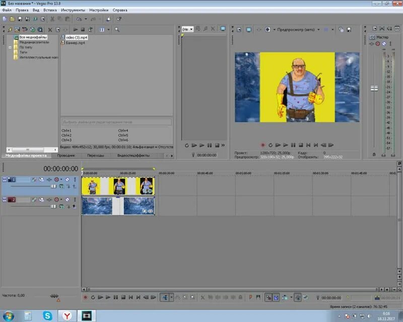Save snapshot to file in preview panel
Image resolution: width=403 pixels, height=322 pixels.
tap(349, 30)
